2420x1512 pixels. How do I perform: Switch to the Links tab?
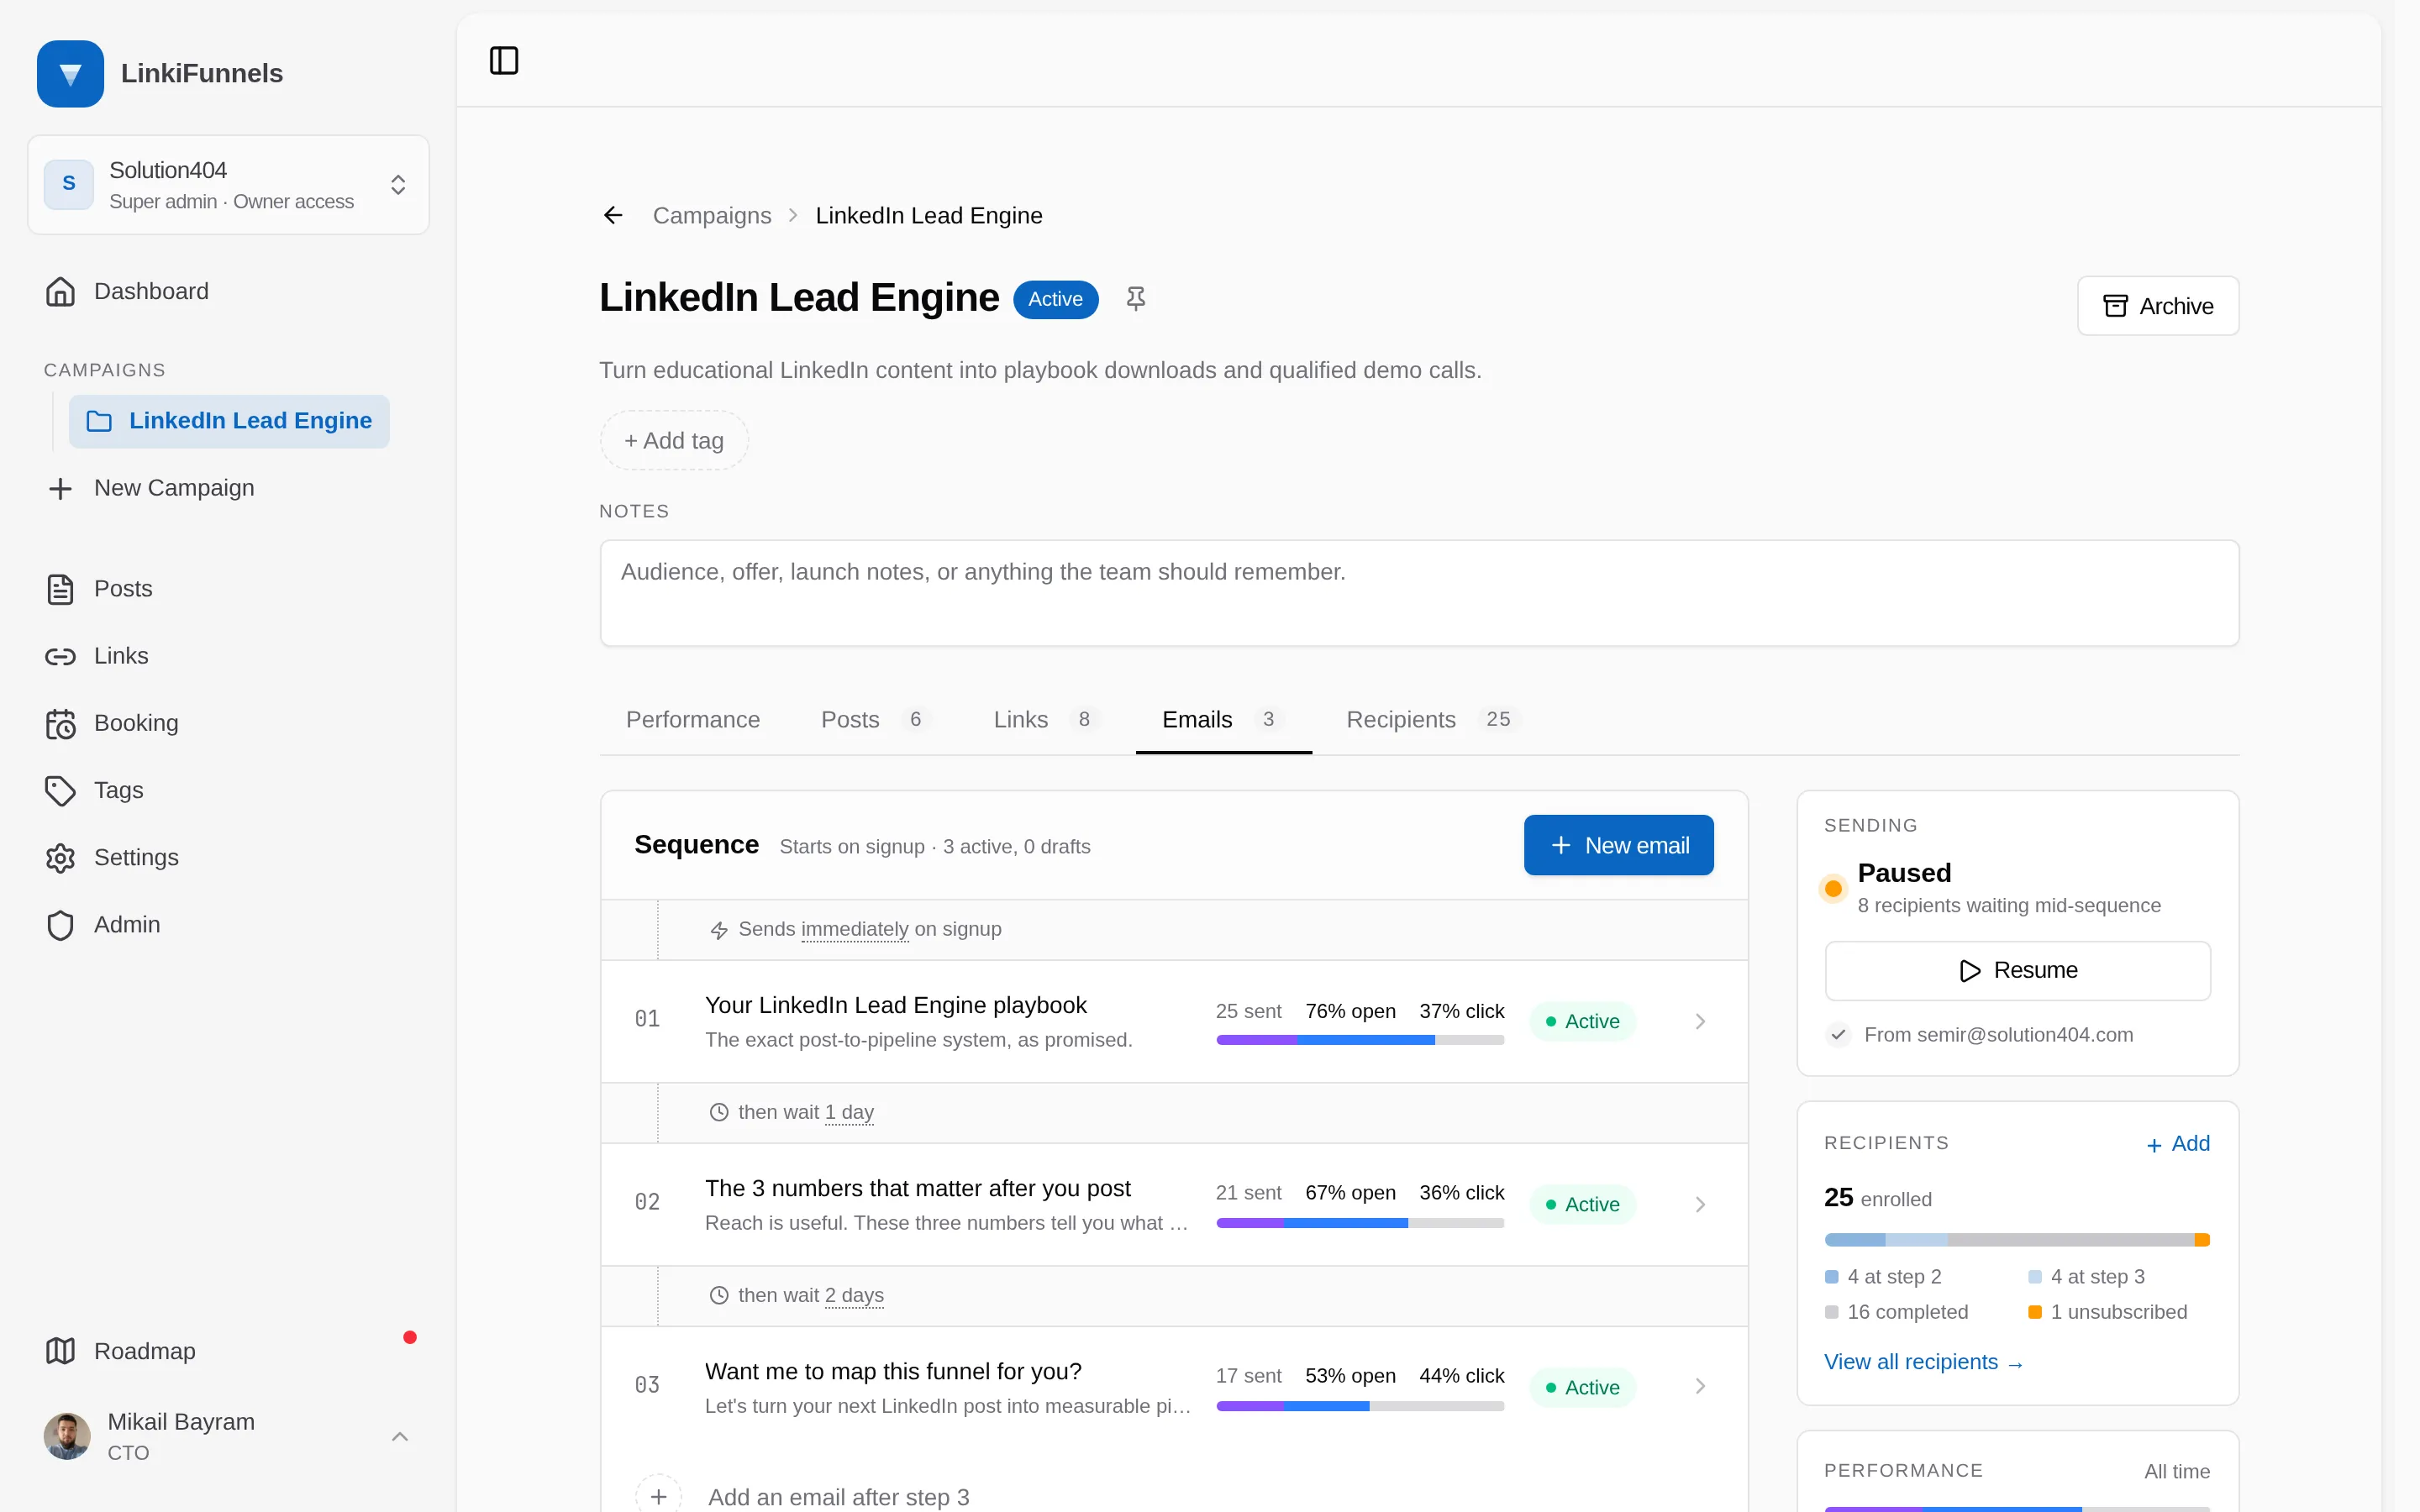click(x=1046, y=720)
